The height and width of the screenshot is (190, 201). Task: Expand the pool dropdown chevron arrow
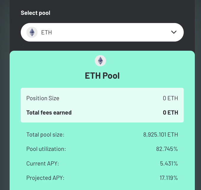pos(174,32)
